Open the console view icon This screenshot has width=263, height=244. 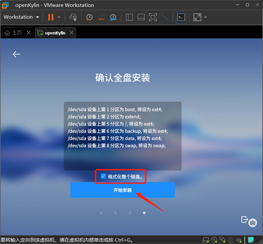coord(181,17)
